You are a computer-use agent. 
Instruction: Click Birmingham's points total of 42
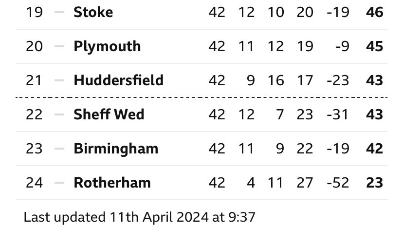374,148
